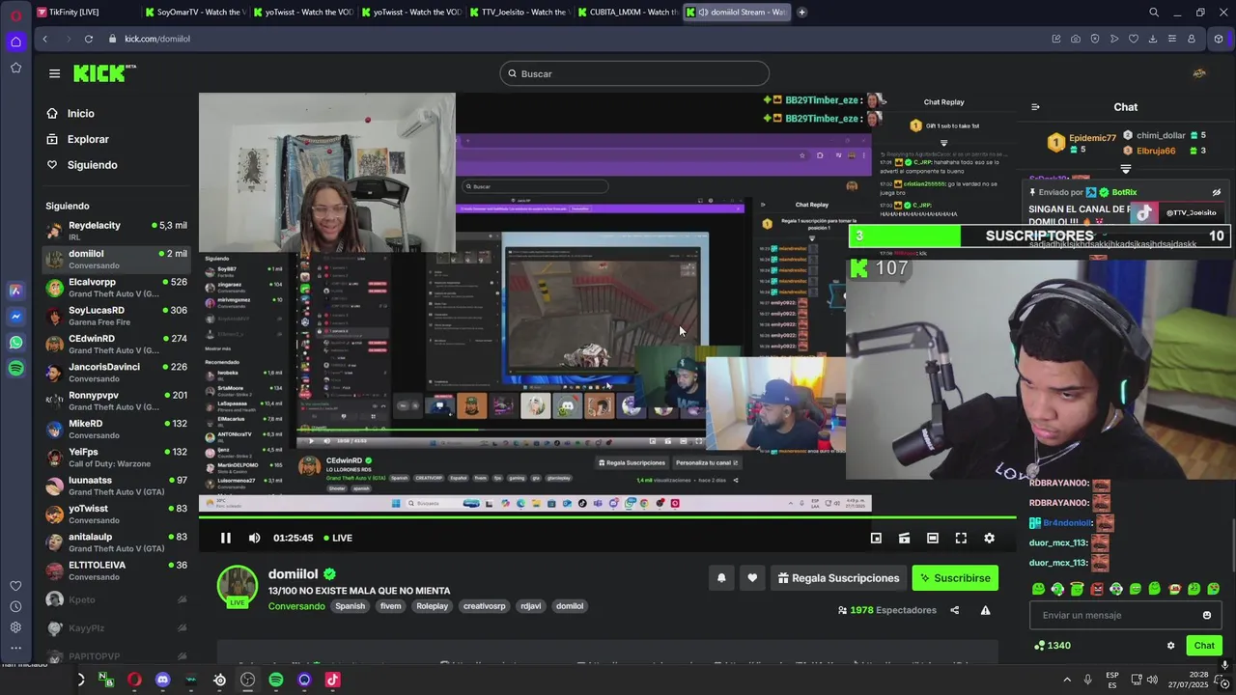The height and width of the screenshot is (695, 1236).
Task: Send message with the Chat button
Action: (1204, 646)
